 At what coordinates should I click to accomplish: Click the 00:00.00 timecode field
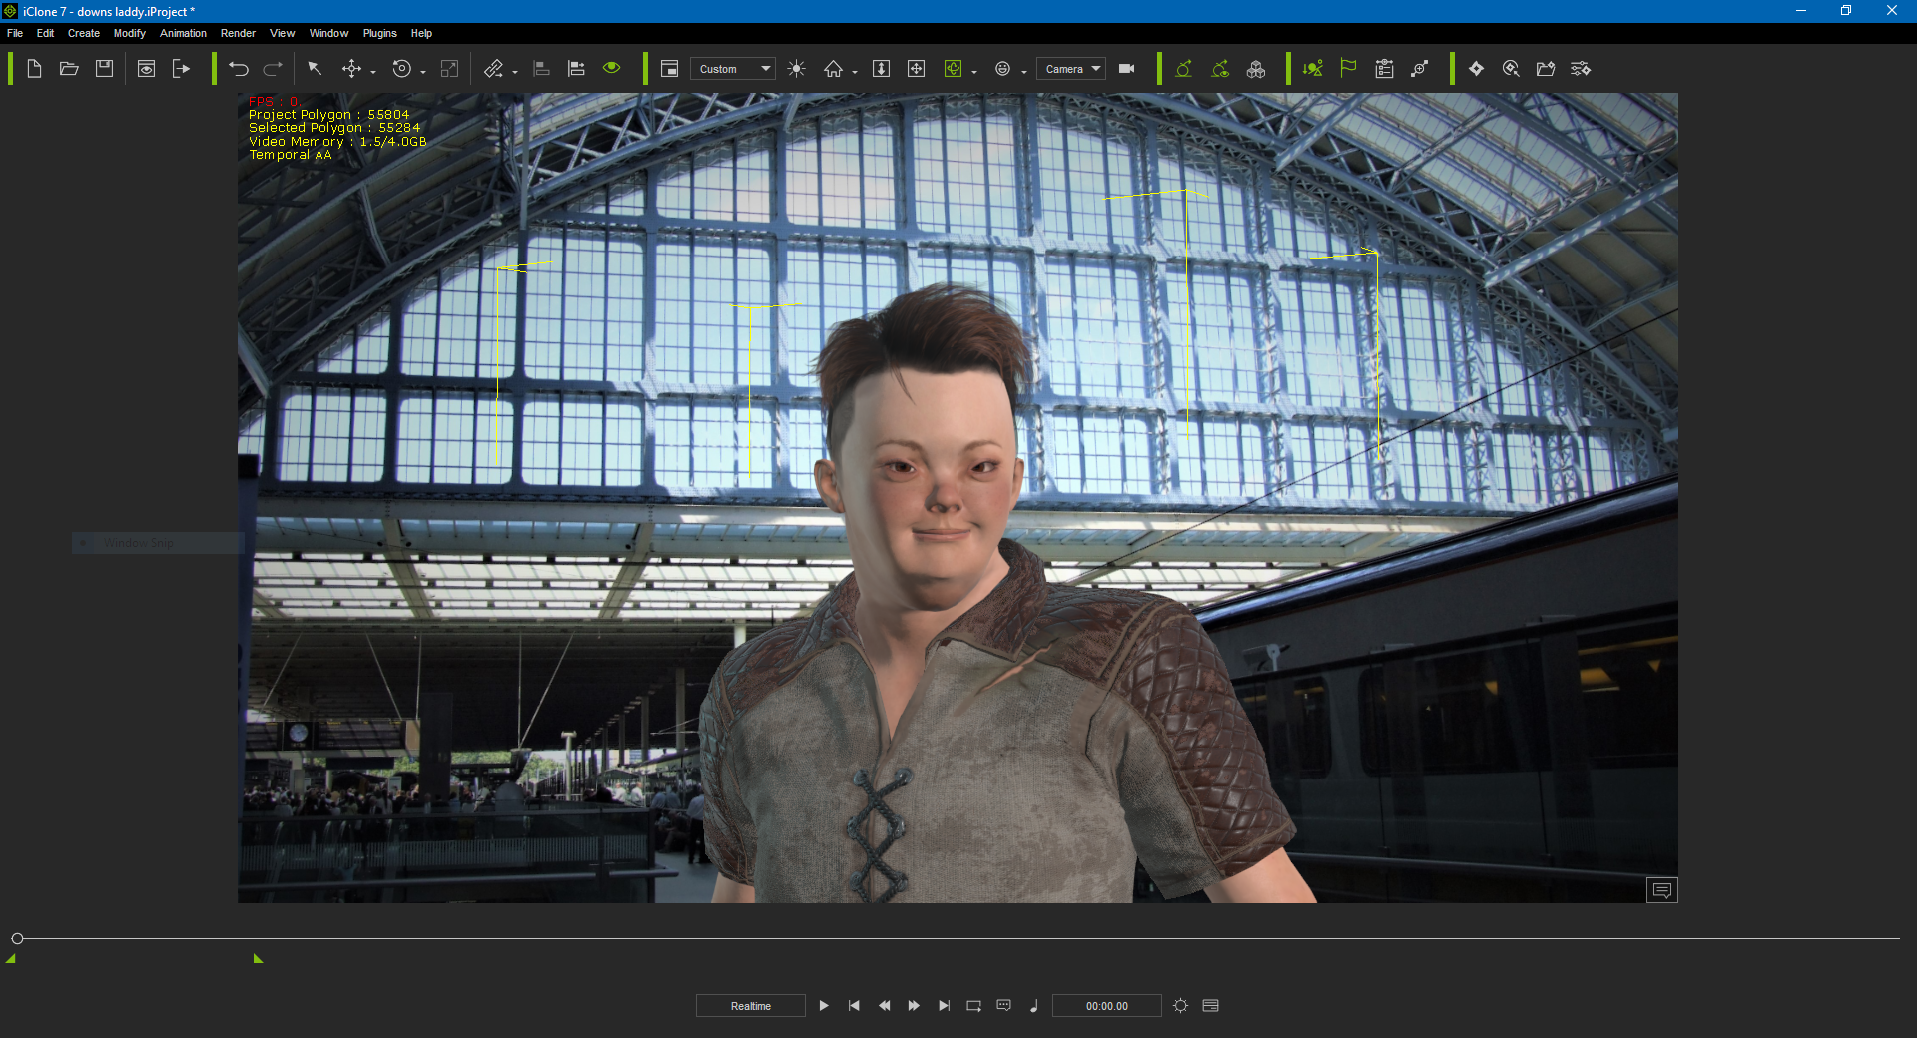(1107, 1006)
